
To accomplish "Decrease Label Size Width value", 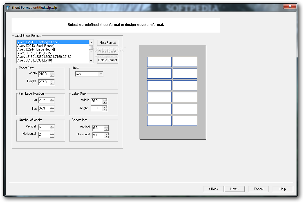I will [x=105, y=102].
